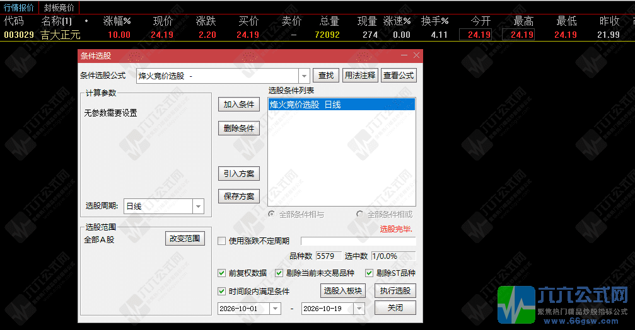Switch to the 行情报价 tab
635x330 pixels.
pyautogui.click(x=19, y=8)
